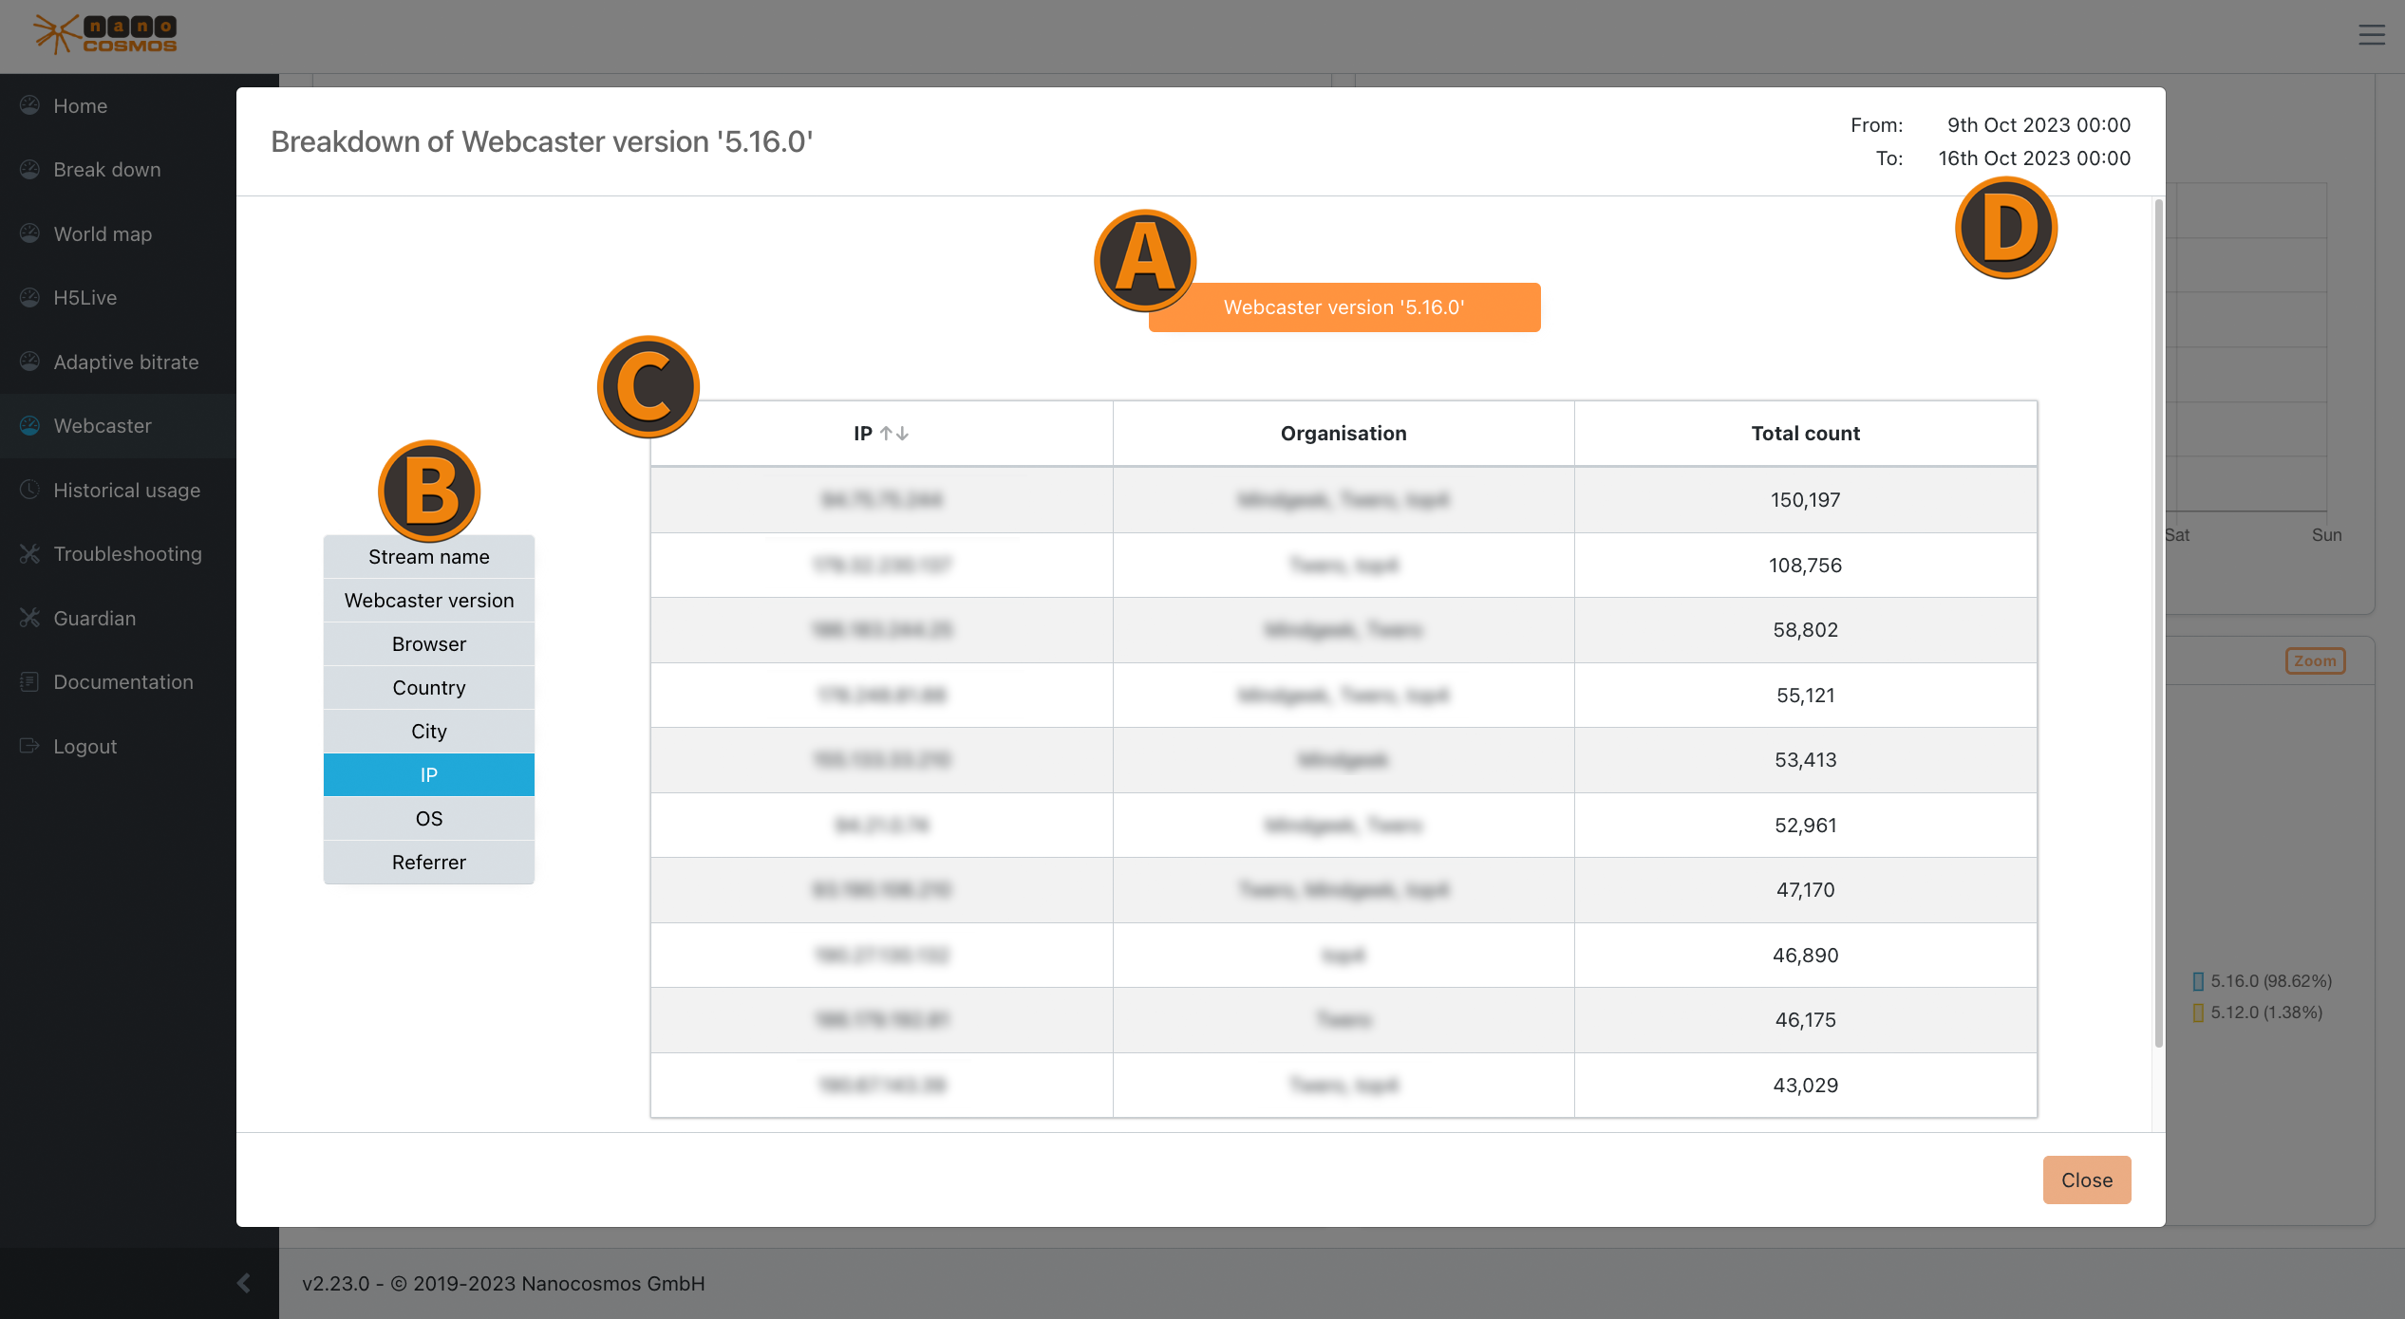Open Adaptive bitrate section

pos(126,362)
